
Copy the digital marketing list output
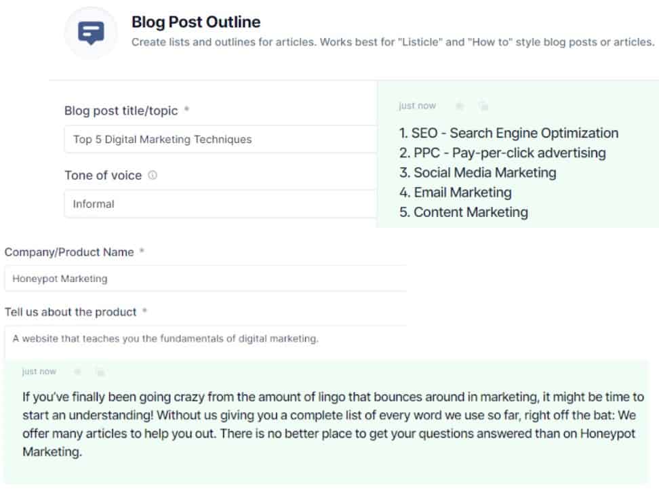tap(484, 106)
